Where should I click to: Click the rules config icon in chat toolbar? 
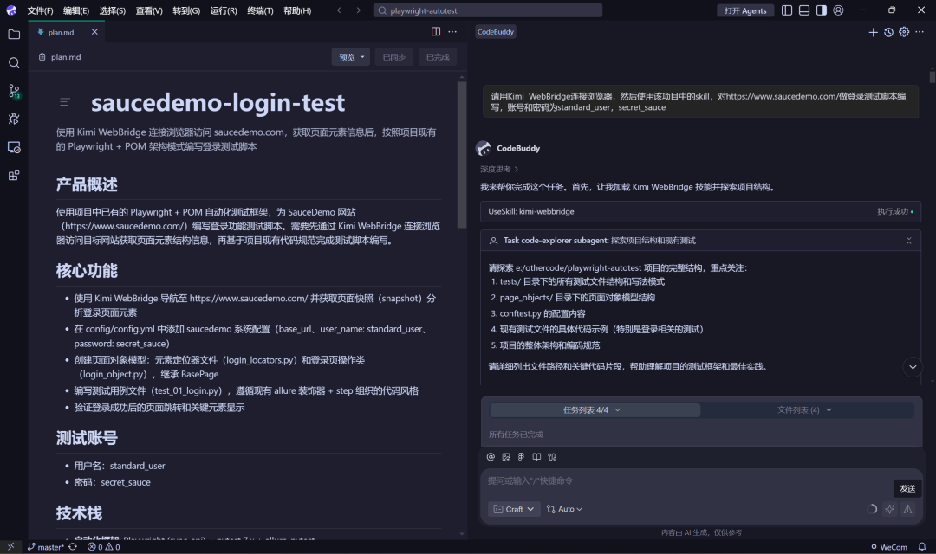click(552, 457)
